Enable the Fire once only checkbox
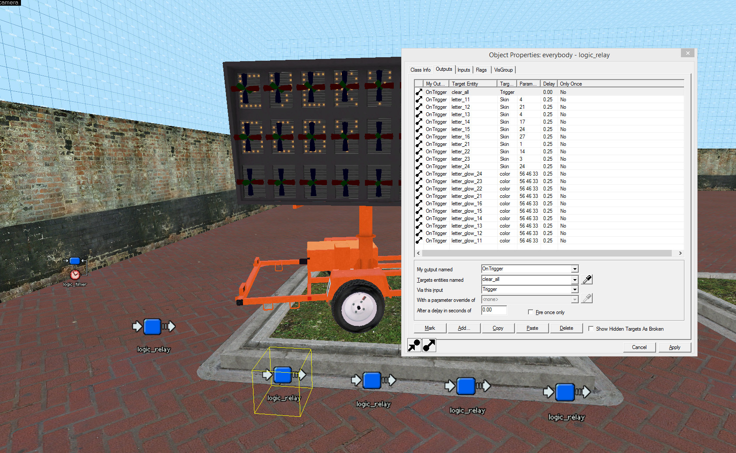Screen dimensions: 736x453 point(531,312)
